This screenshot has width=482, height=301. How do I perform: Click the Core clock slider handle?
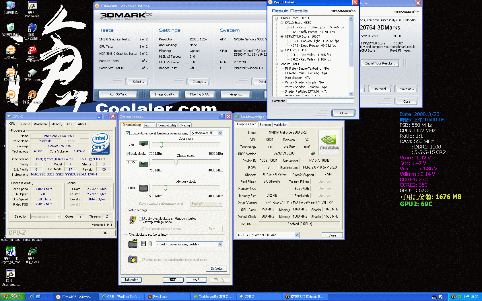click(161, 145)
